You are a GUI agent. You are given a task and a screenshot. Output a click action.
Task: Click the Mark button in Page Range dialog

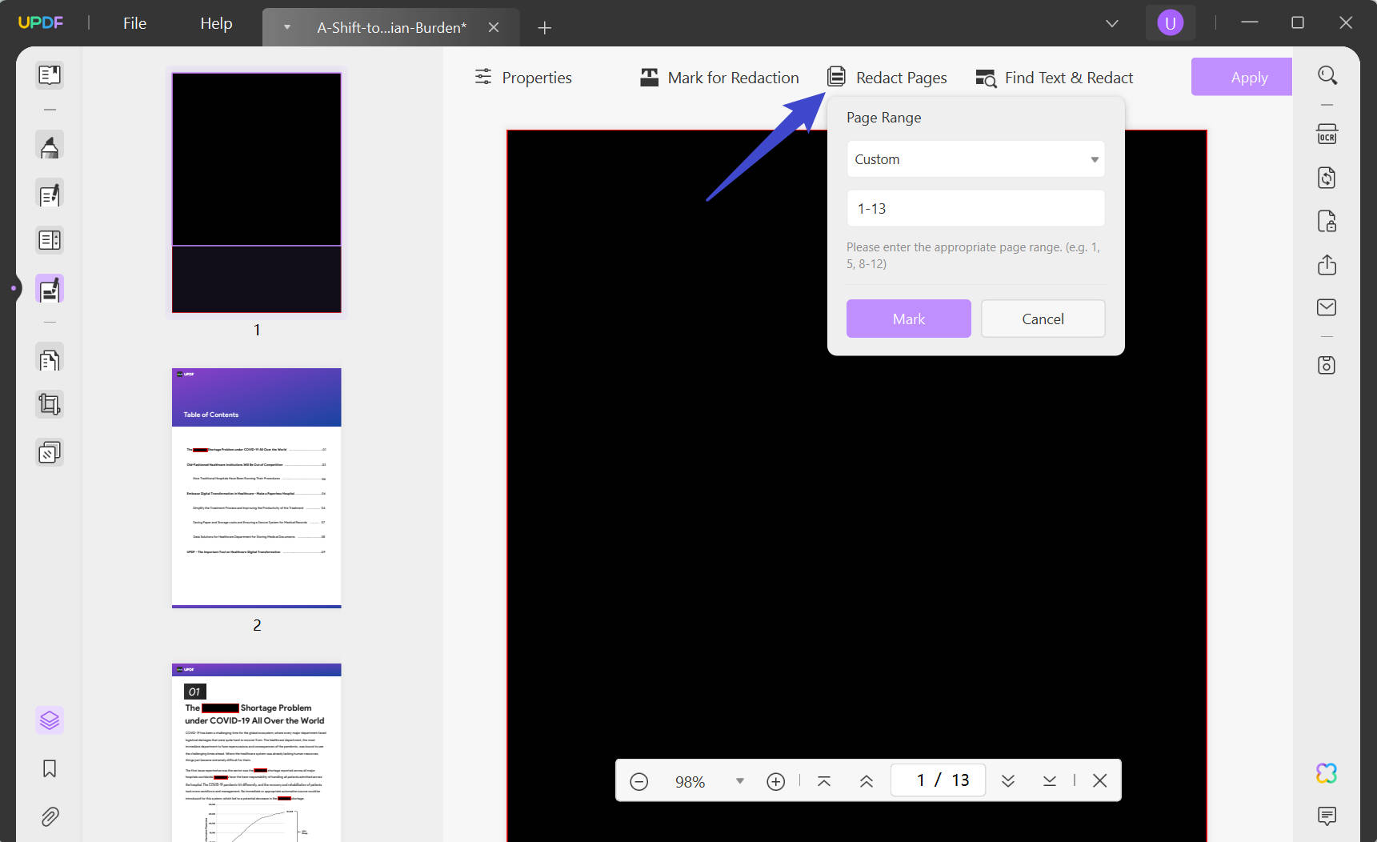908,319
